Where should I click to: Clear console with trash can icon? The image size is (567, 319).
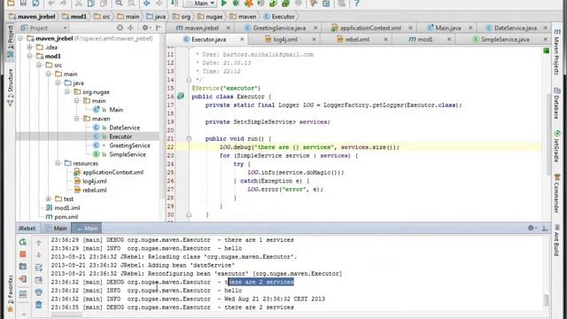39,305
